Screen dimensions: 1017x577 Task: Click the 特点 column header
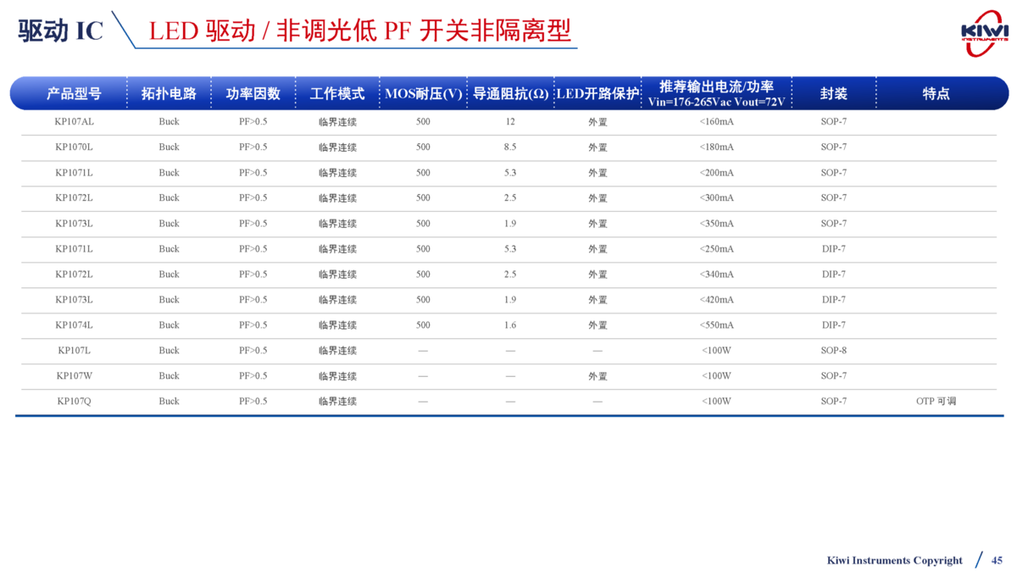936,93
